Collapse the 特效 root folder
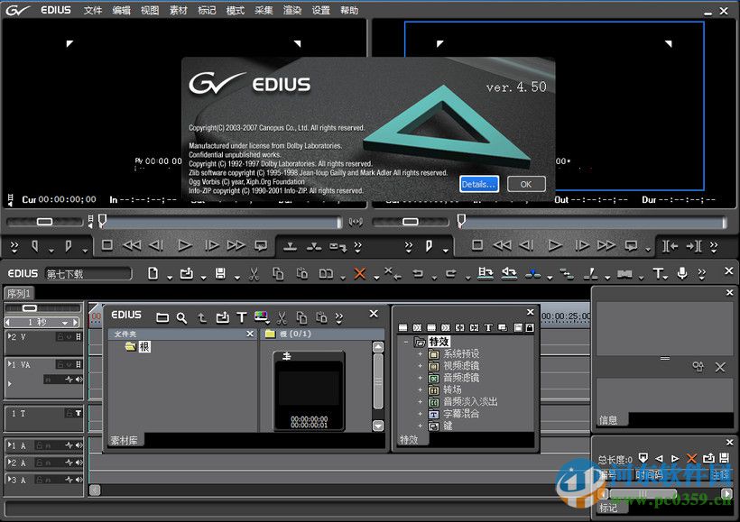This screenshot has height=522, width=740. click(x=406, y=342)
